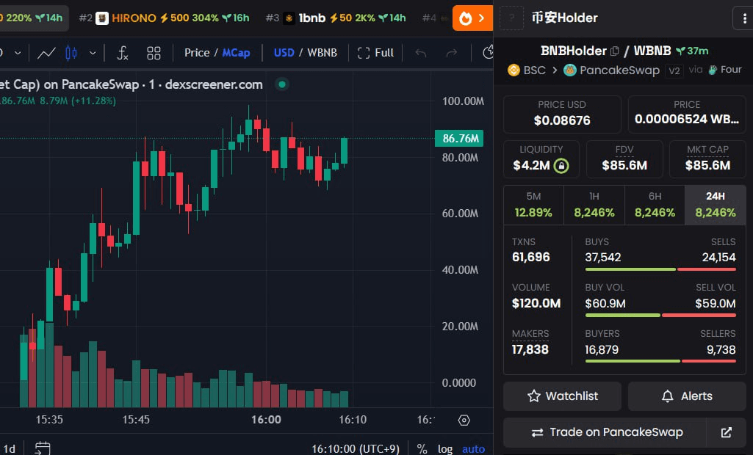Add token to Watchlist

click(562, 396)
